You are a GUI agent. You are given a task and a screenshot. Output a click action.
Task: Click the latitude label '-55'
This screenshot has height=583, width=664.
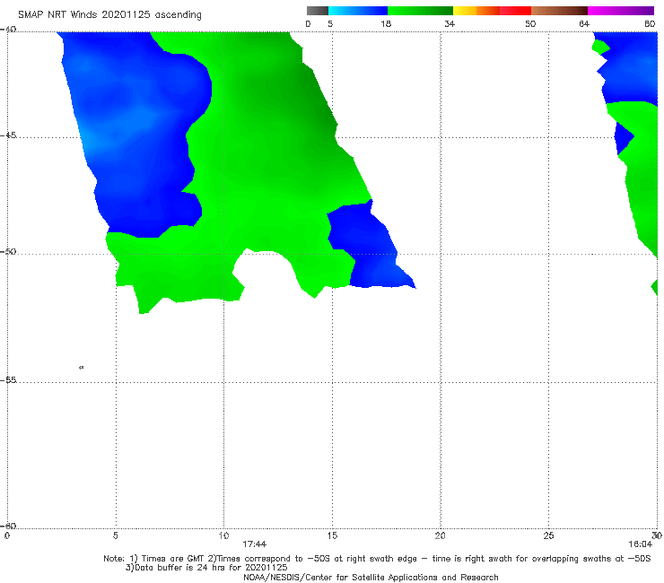point(8,379)
